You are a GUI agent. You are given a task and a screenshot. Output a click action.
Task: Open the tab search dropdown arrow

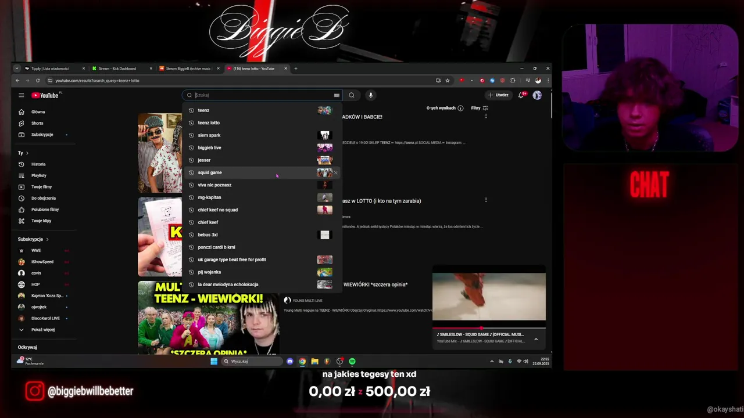point(16,69)
